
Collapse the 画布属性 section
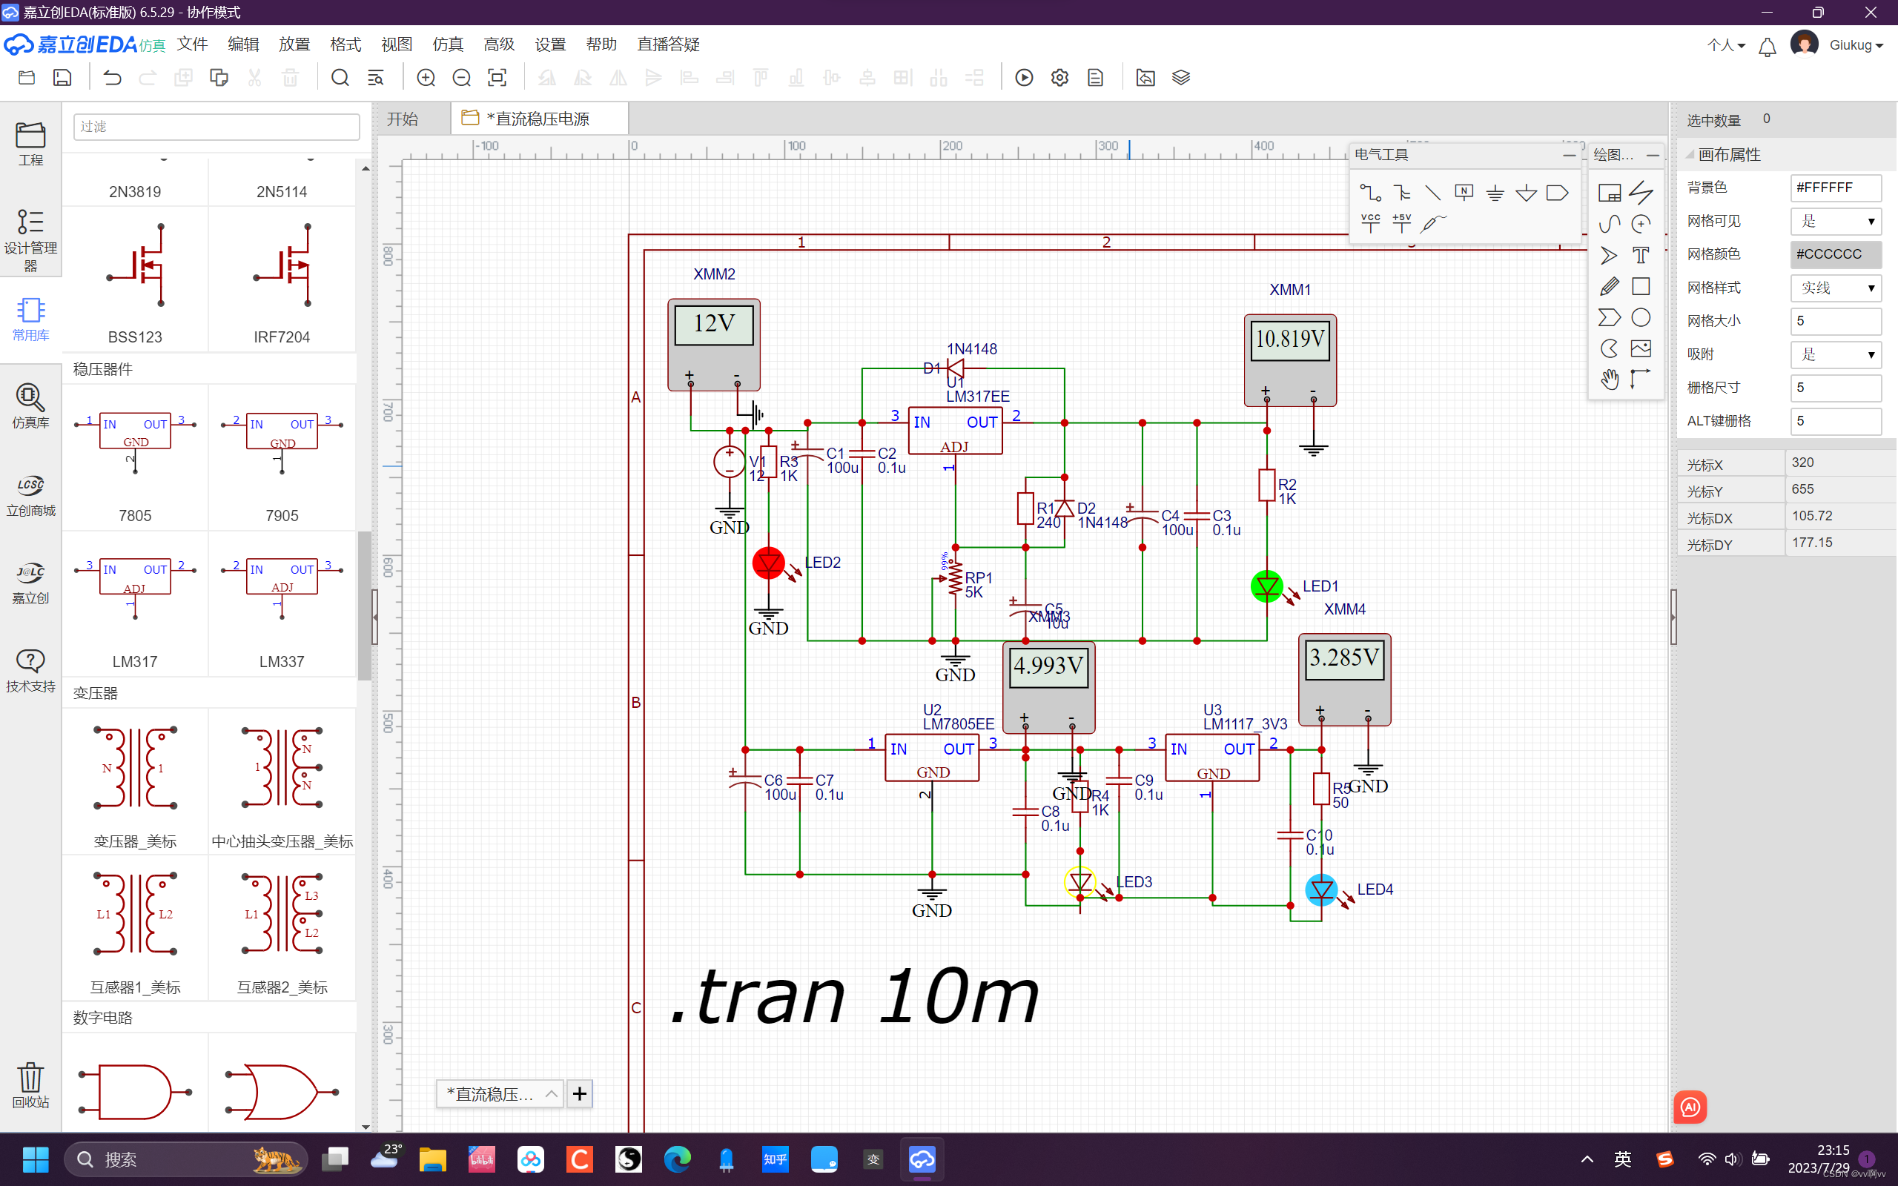click(1690, 154)
